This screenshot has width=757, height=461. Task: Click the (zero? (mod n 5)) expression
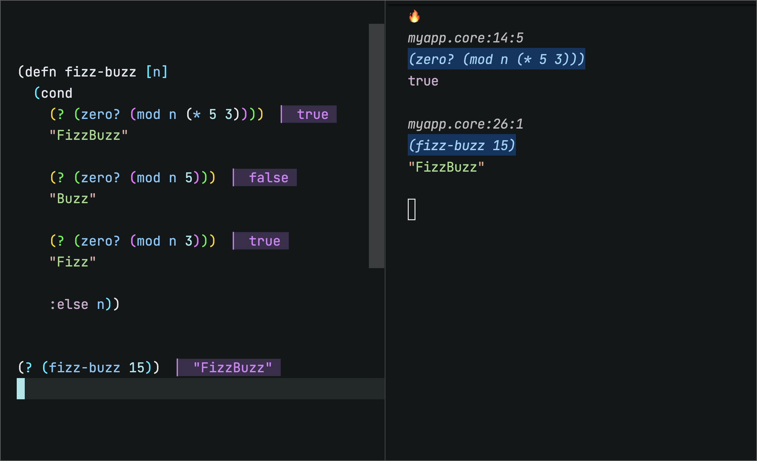(x=141, y=177)
